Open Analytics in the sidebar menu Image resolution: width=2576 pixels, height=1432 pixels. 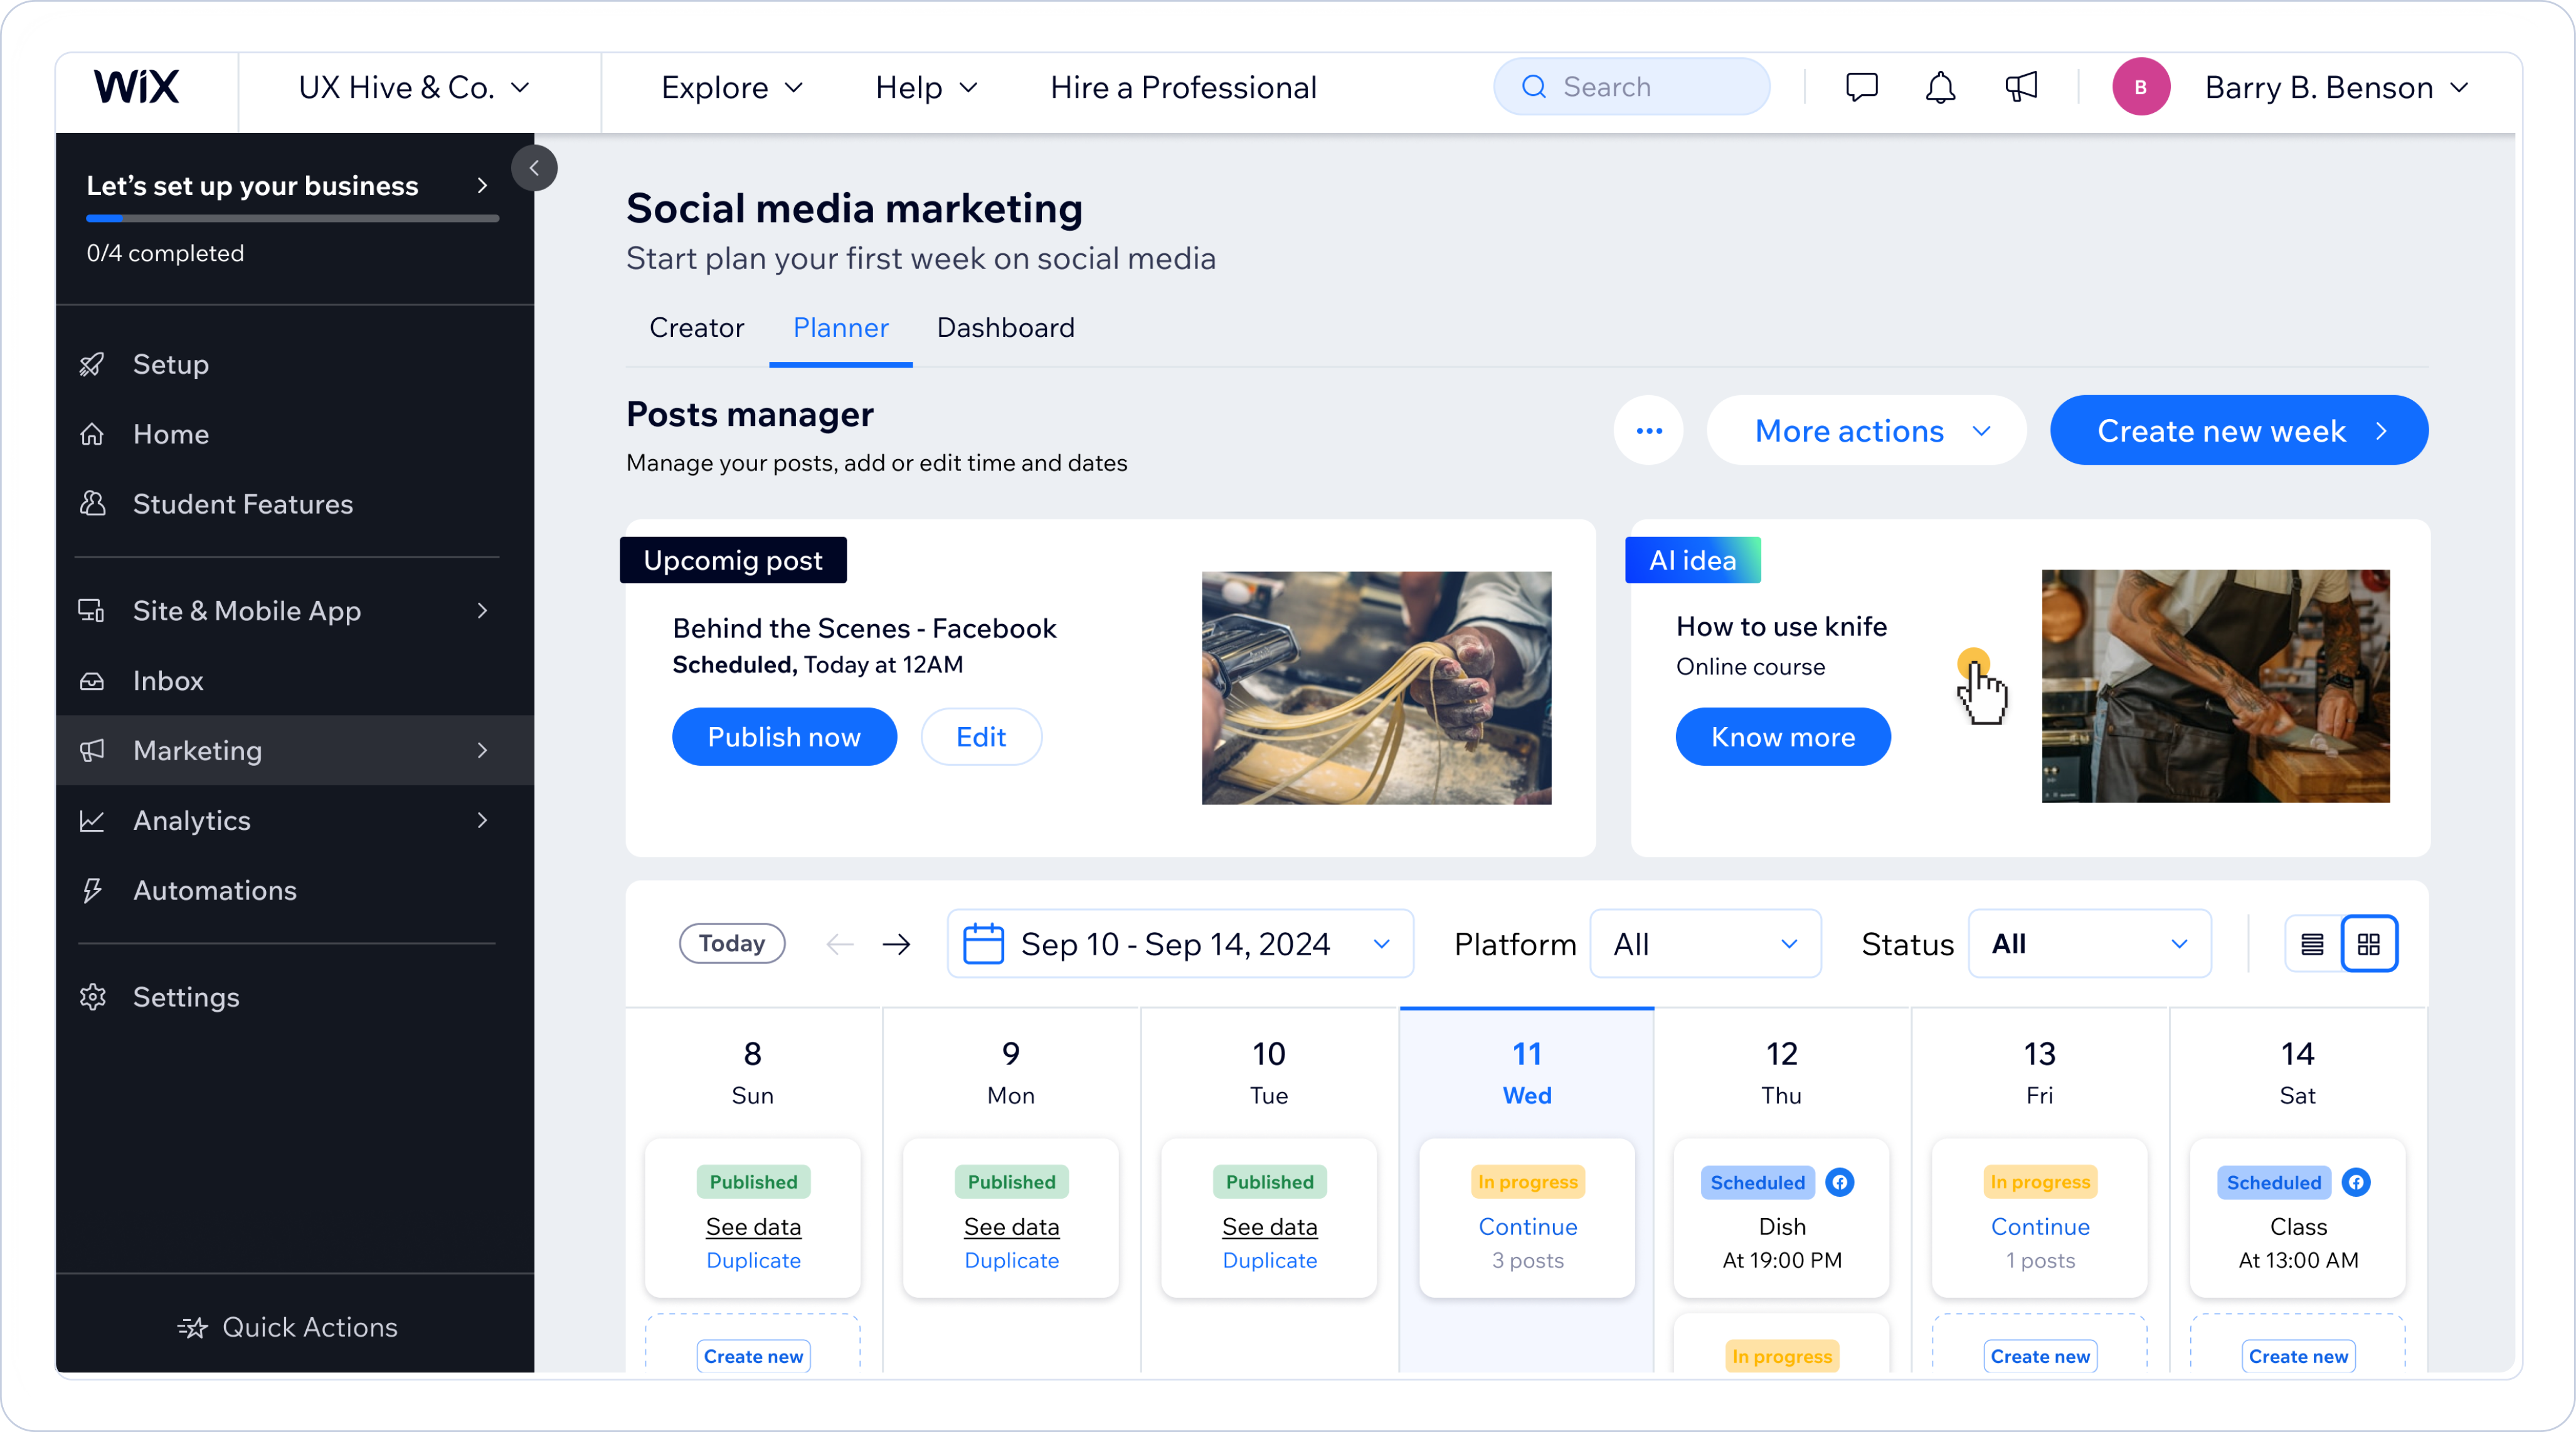pyautogui.click(x=192, y=821)
